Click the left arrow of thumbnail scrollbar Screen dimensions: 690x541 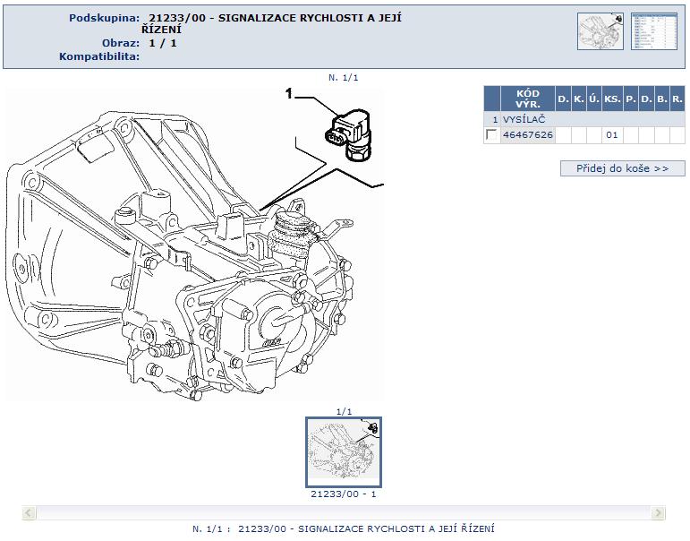coord(30,513)
